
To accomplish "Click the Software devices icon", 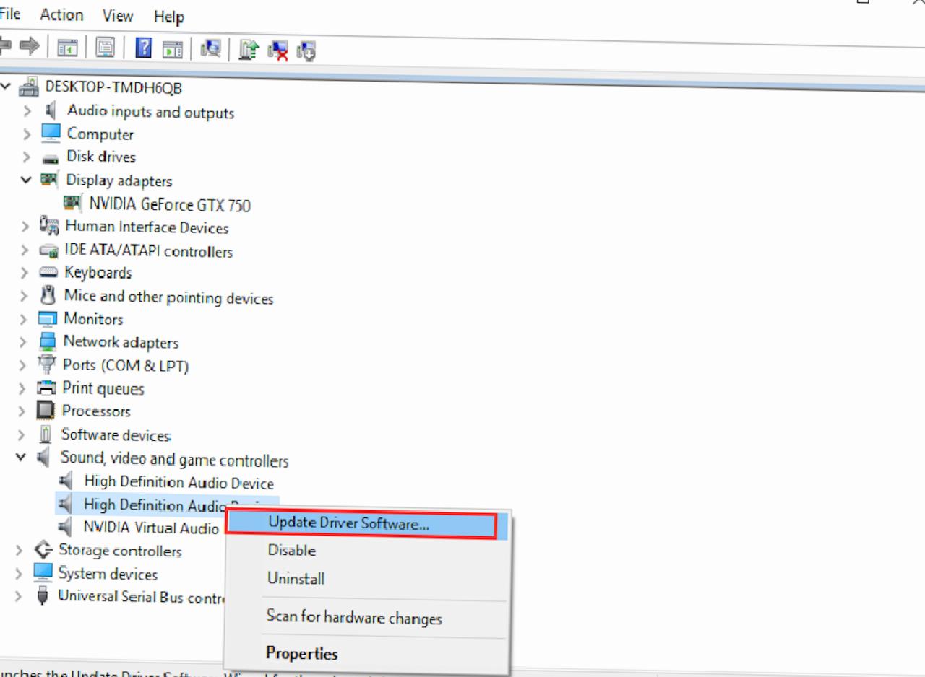I will point(46,434).
